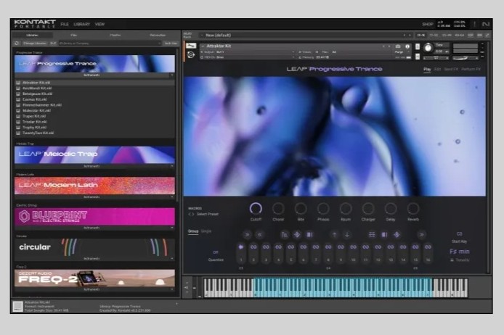Open the LIBRARY menu
Viewport: 504px width, 335px height.
click(x=81, y=24)
